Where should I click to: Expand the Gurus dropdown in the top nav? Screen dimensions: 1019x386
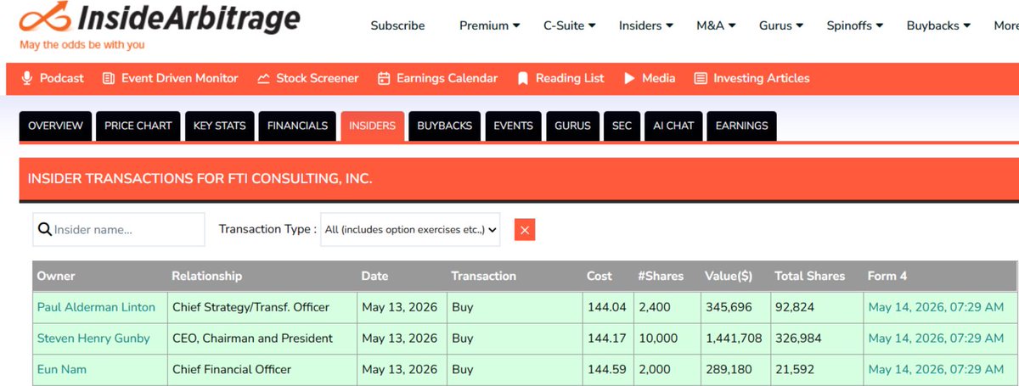[781, 25]
